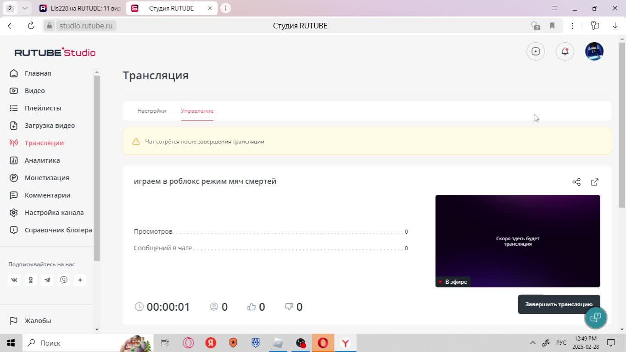The image size is (626, 352).
Task: Switch to the Настройки tab
Action: tap(151, 111)
